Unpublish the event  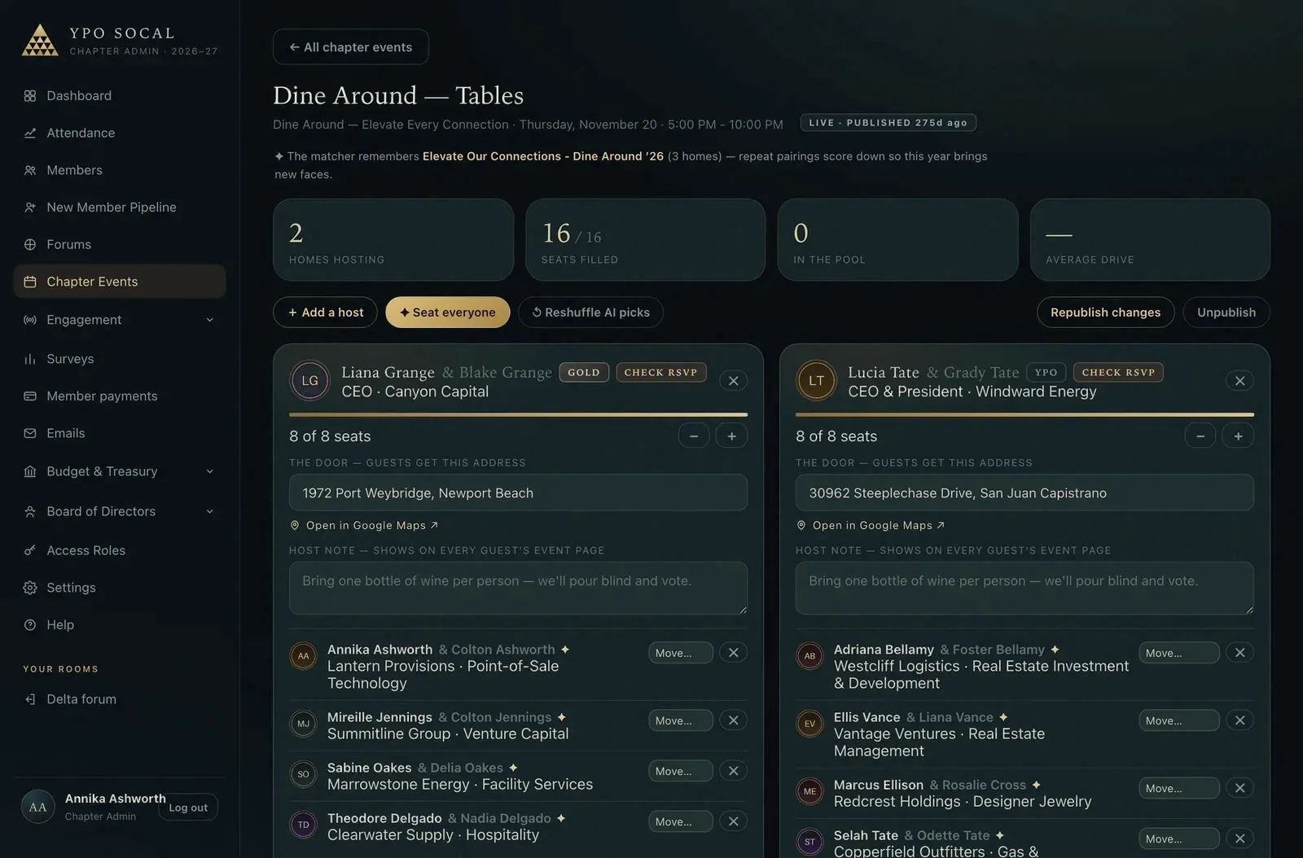[x=1226, y=313]
